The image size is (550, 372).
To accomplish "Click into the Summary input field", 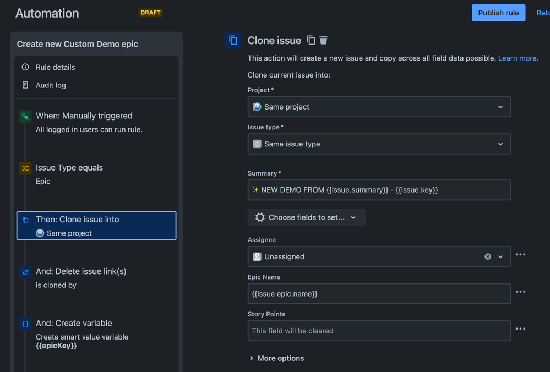I will (x=379, y=190).
